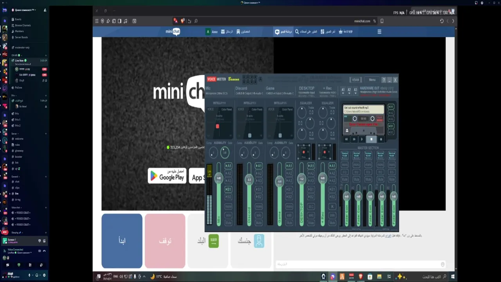This screenshot has width=501, height=282.
Task: Mute the Game strip
Action: coord(289,222)
